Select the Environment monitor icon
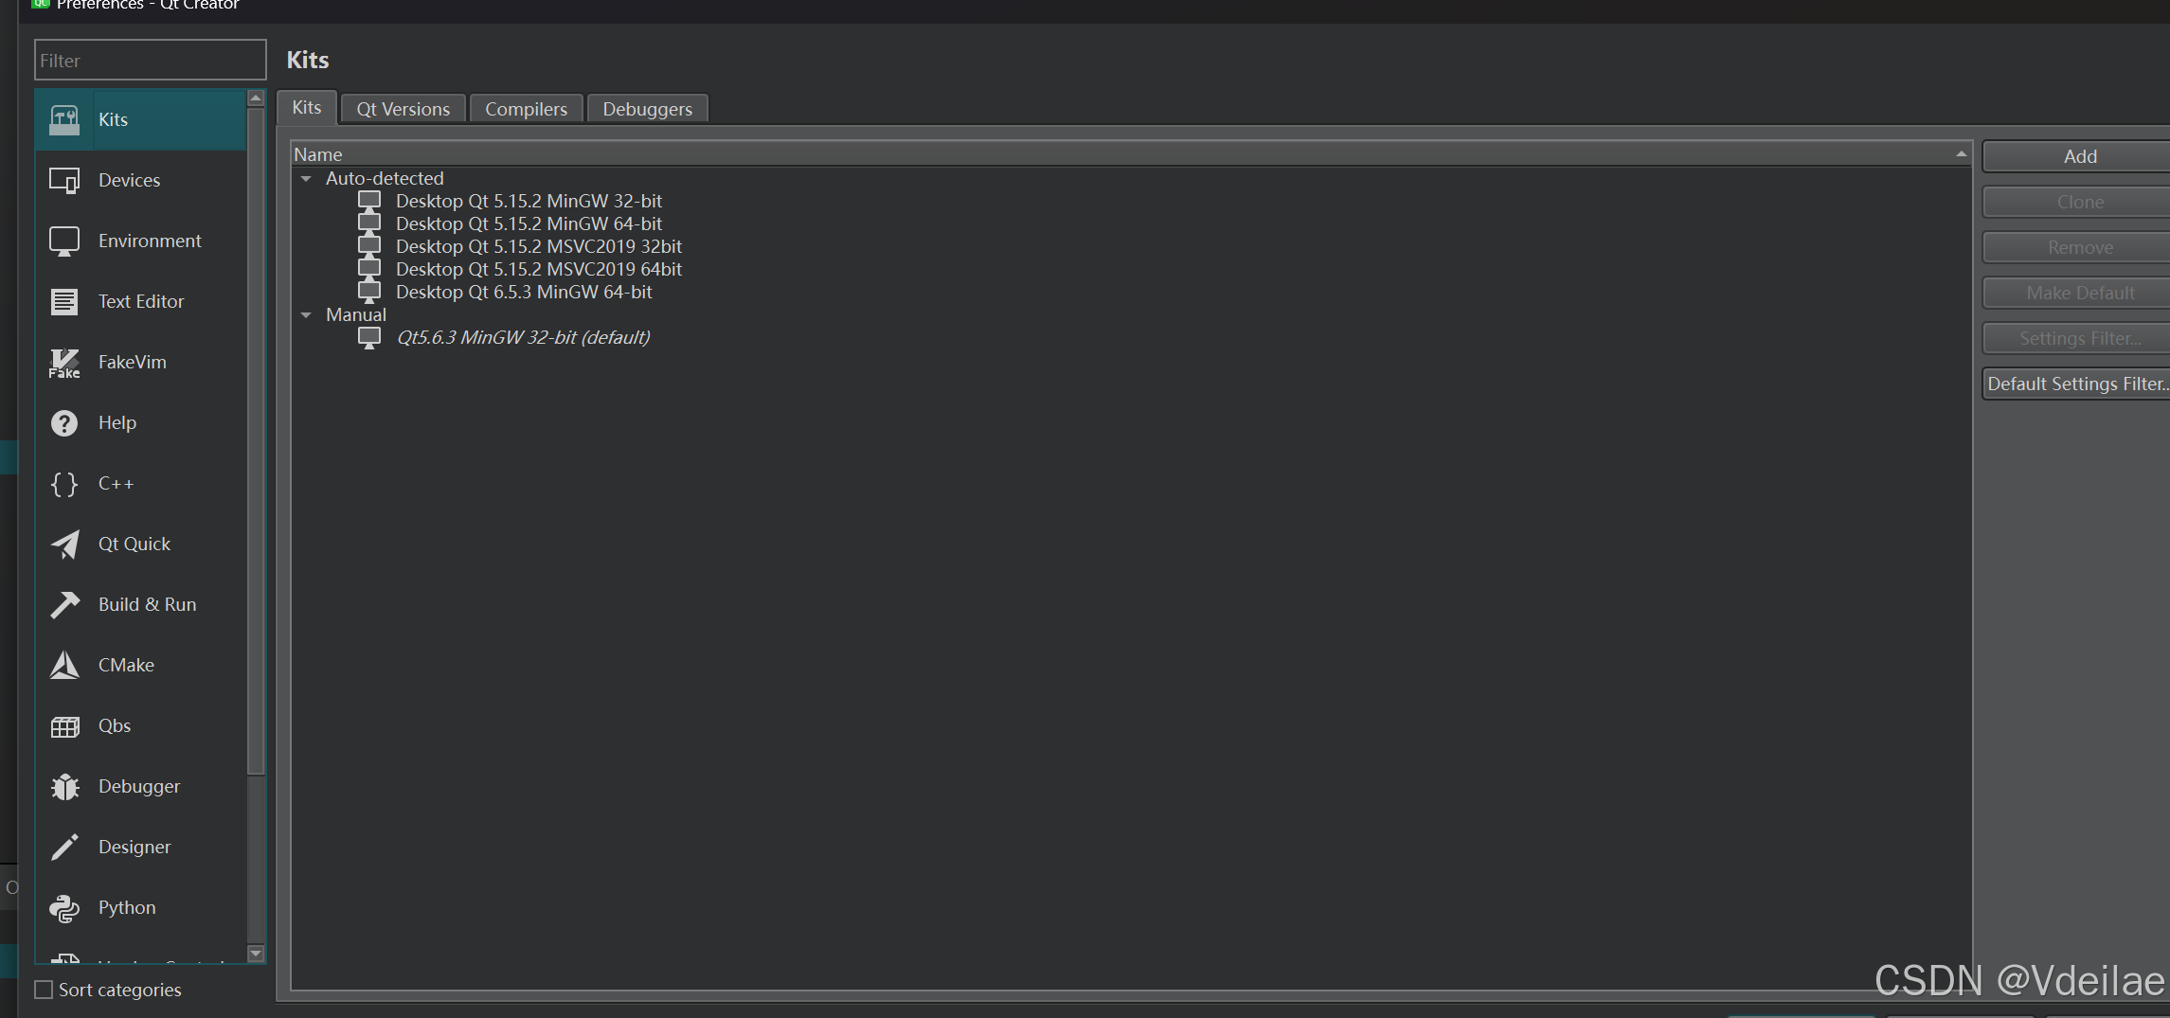Image resolution: width=2170 pixels, height=1018 pixels. (64, 241)
